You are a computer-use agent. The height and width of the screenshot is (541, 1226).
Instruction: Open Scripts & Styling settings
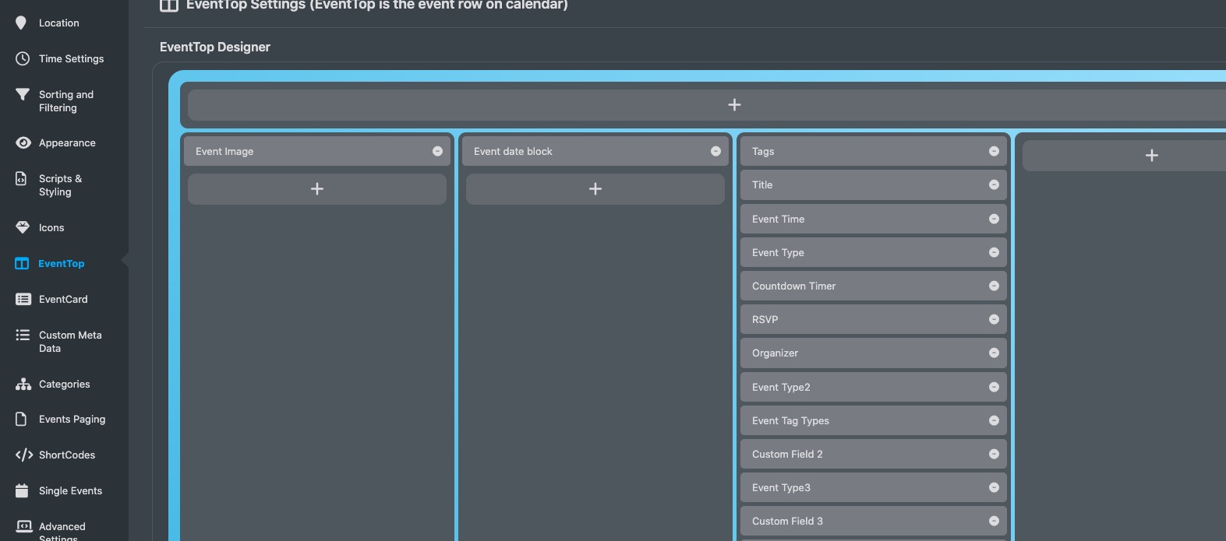point(60,185)
